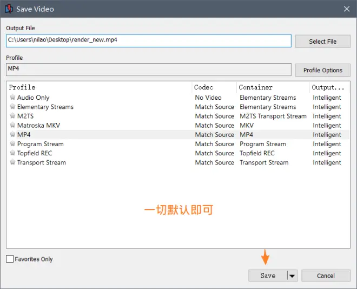The image size is (357, 289).
Task: Select the M2TS profile name
Action: coord(25,116)
